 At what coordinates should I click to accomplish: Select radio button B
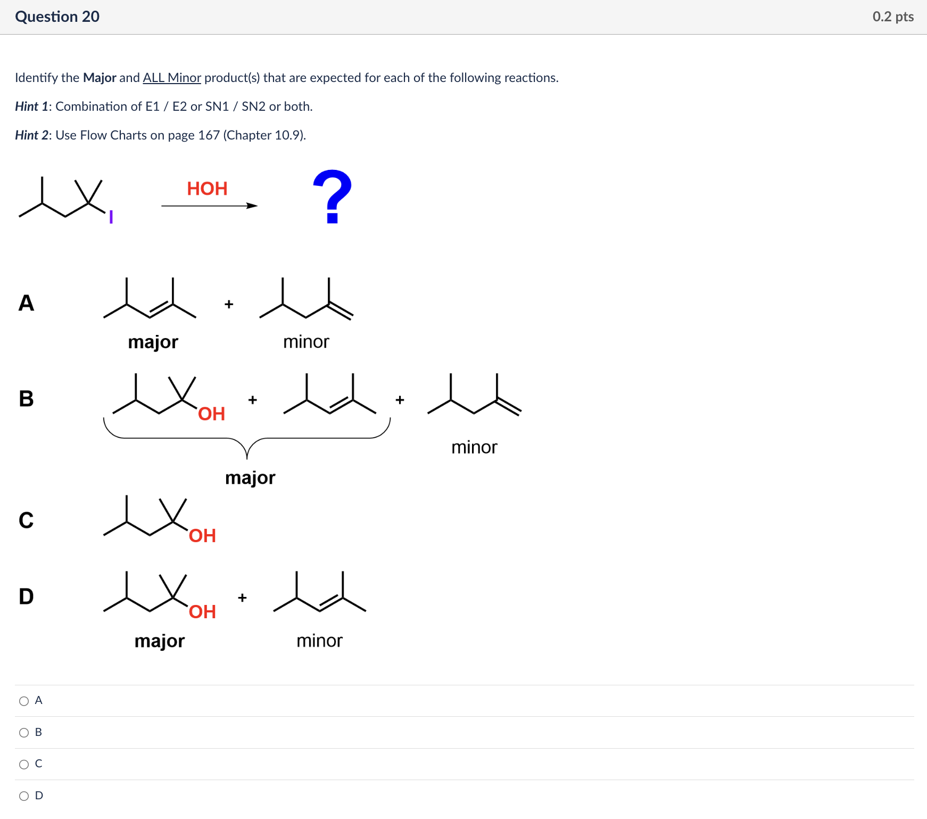click(x=23, y=732)
